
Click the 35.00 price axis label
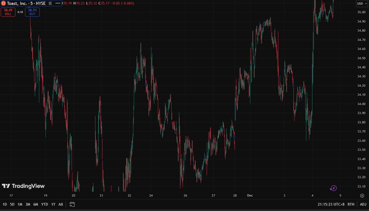point(361,12)
